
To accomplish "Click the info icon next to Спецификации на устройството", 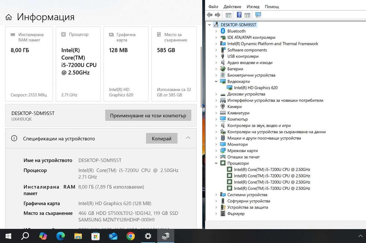I will tap(14, 138).
